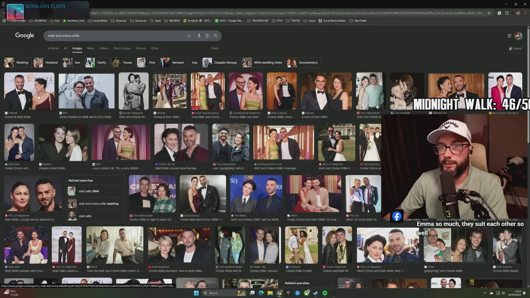This screenshot has width=530, height=298.
Task: Open related search 'matt and emma willis wedding'
Action: click(95, 204)
